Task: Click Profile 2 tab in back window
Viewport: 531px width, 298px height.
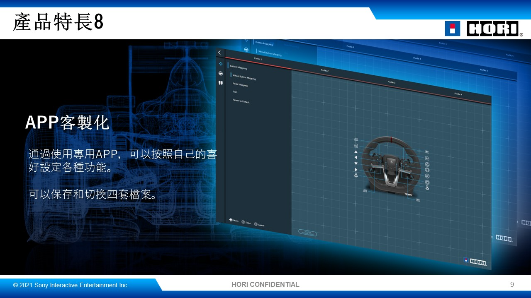Action: click(351, 47)
